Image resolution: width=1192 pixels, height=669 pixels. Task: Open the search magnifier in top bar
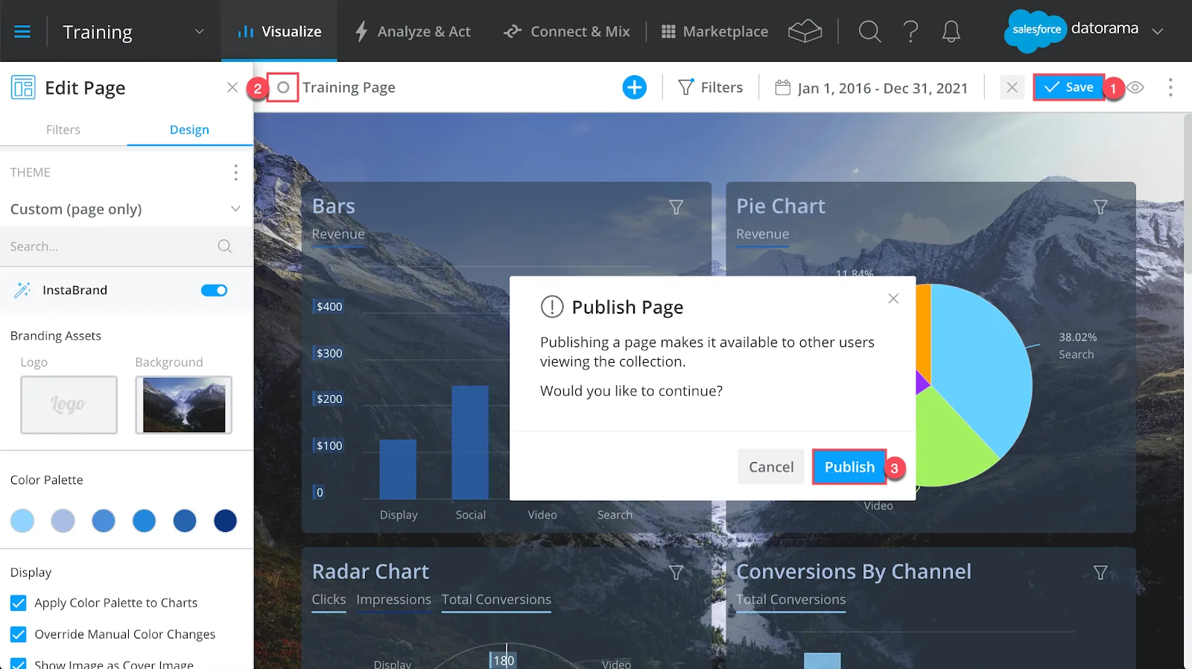click(x=869, y=31)
